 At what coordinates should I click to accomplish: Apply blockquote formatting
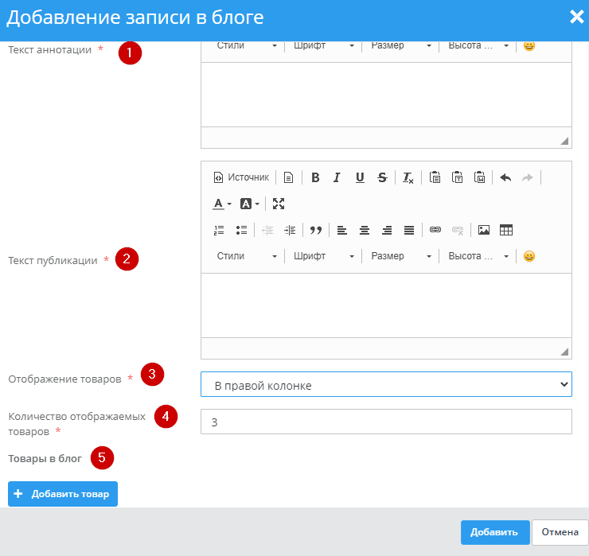[x=315, y=230]
